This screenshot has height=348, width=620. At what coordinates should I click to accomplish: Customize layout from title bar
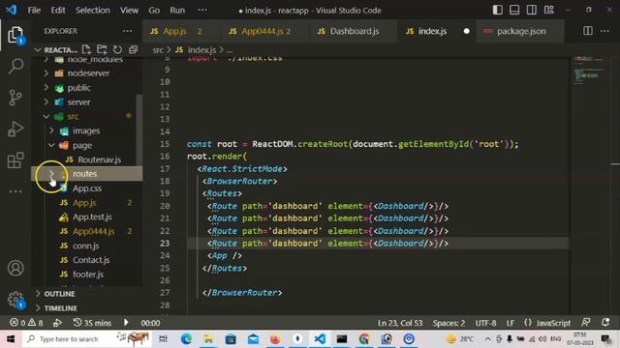(x=549, y=10)
